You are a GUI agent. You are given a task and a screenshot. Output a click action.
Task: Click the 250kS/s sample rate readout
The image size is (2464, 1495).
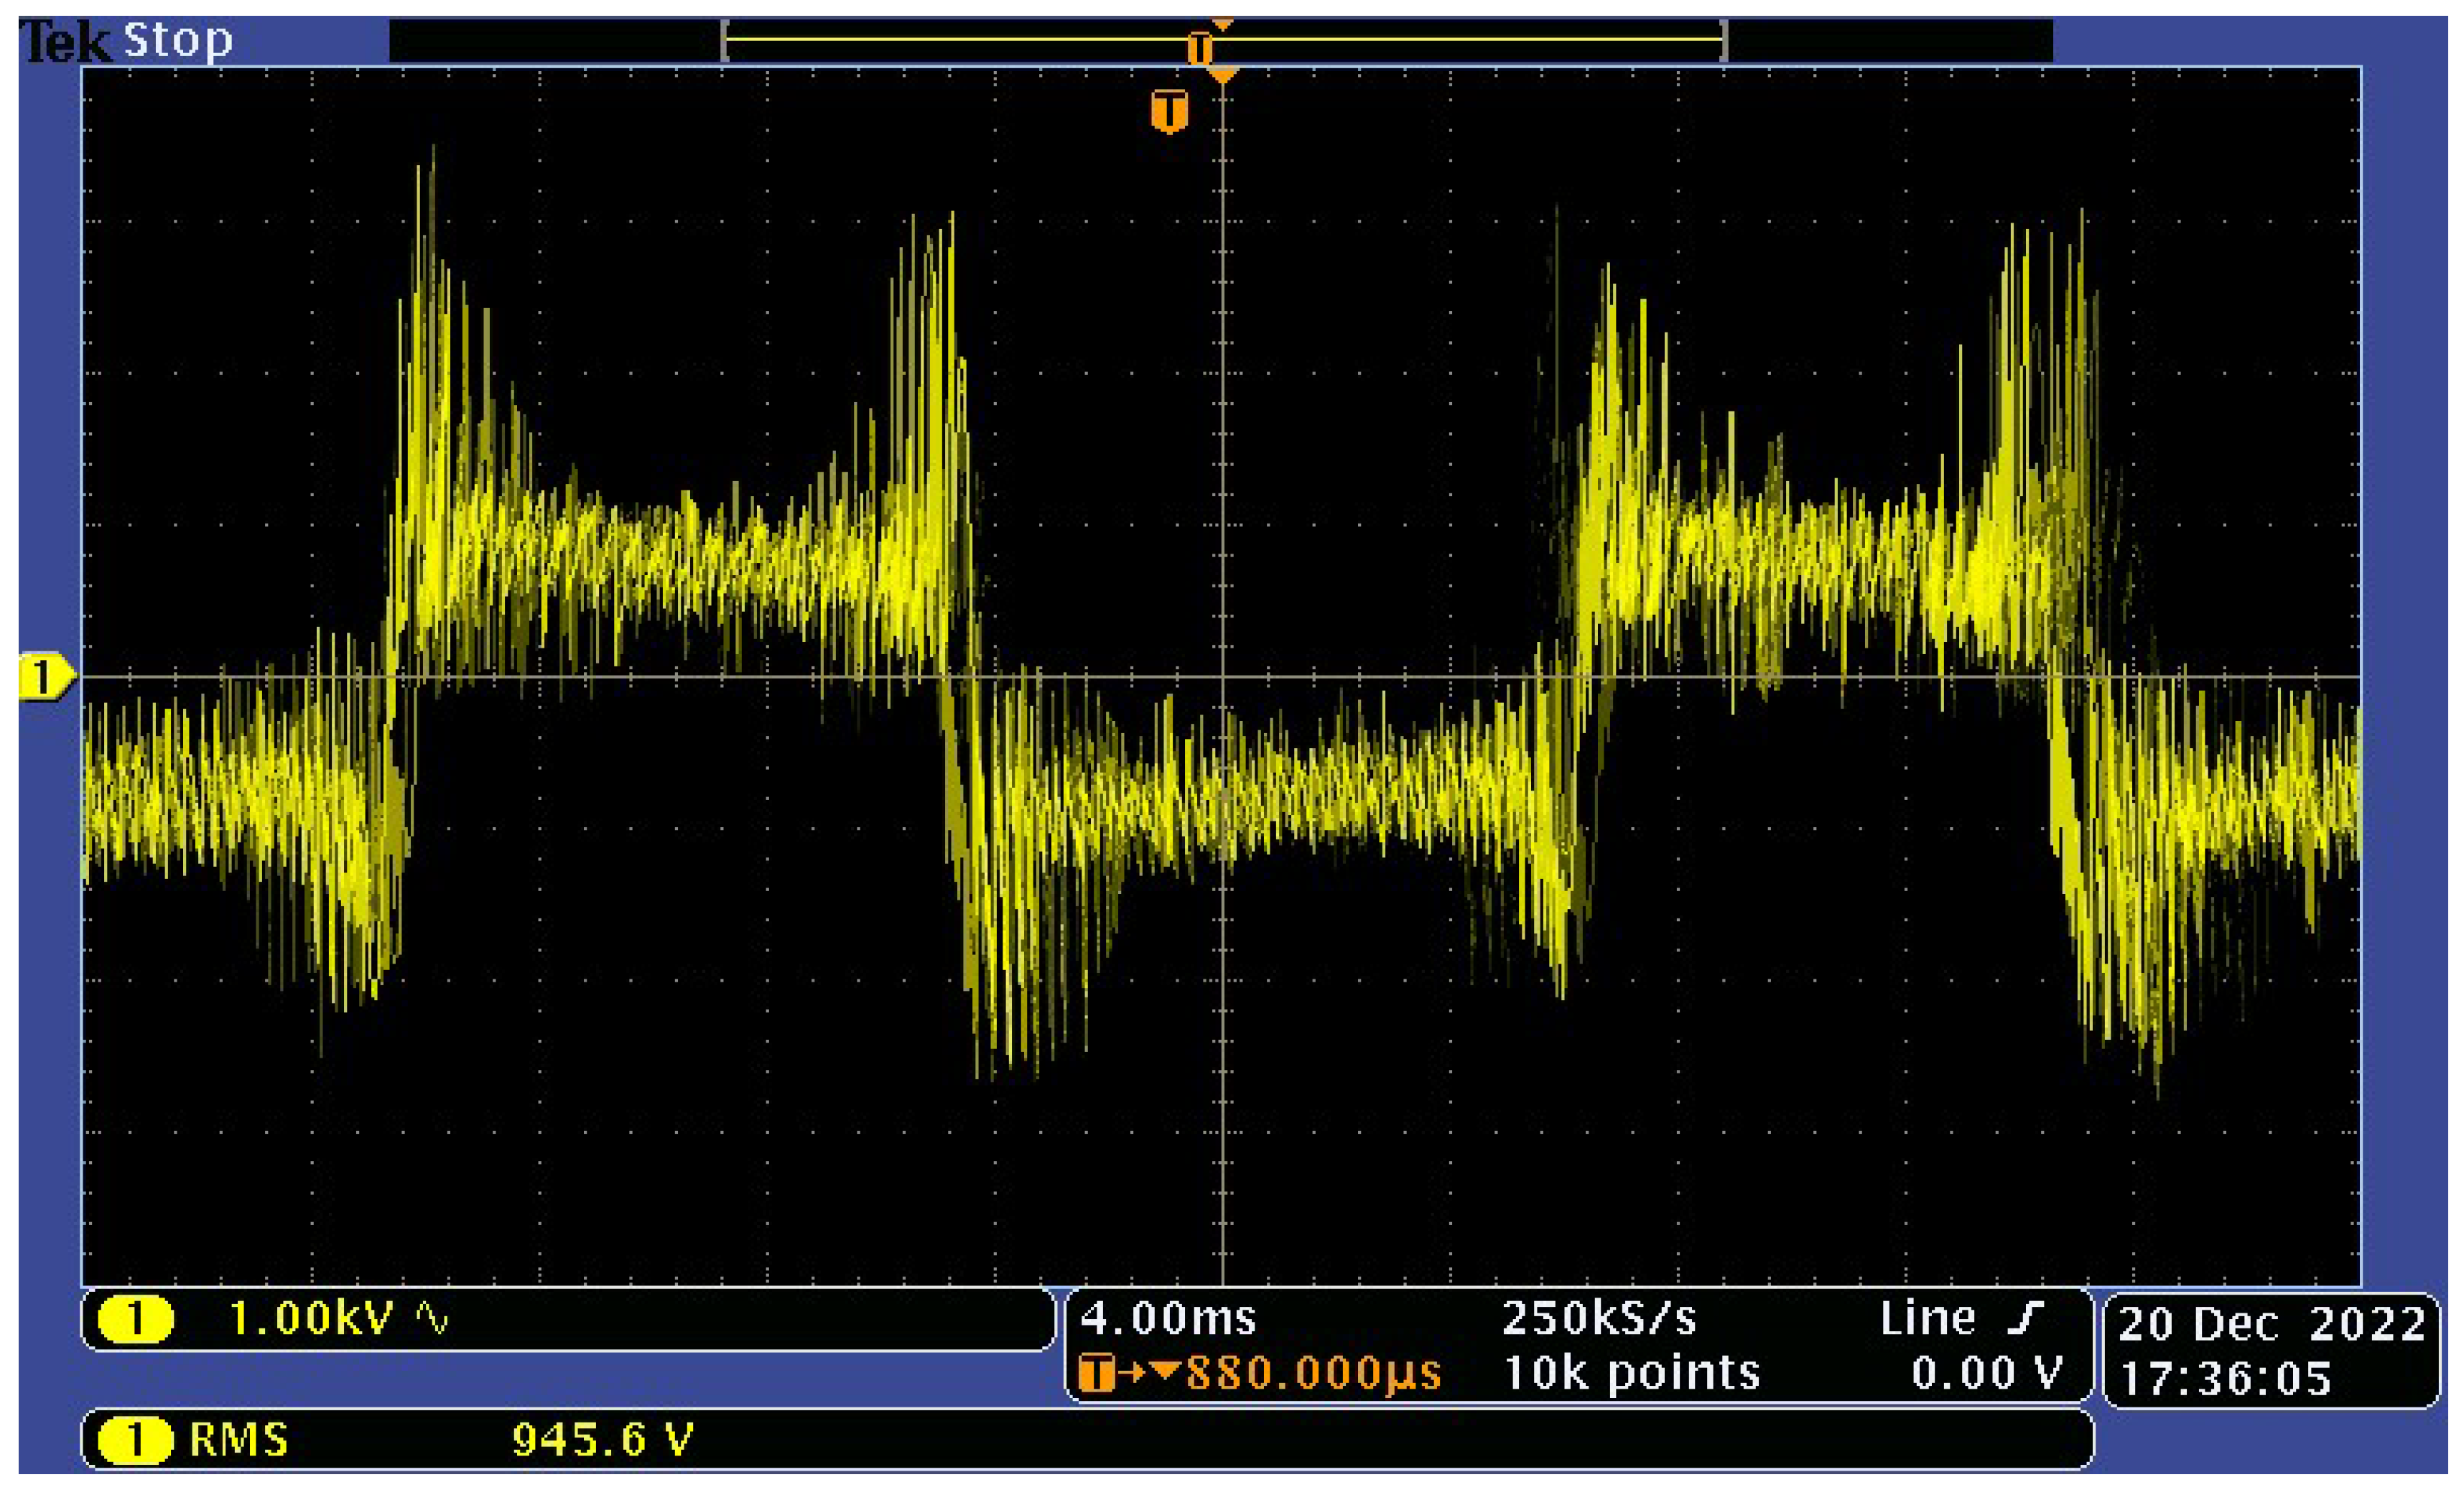coord(1599,1318)
